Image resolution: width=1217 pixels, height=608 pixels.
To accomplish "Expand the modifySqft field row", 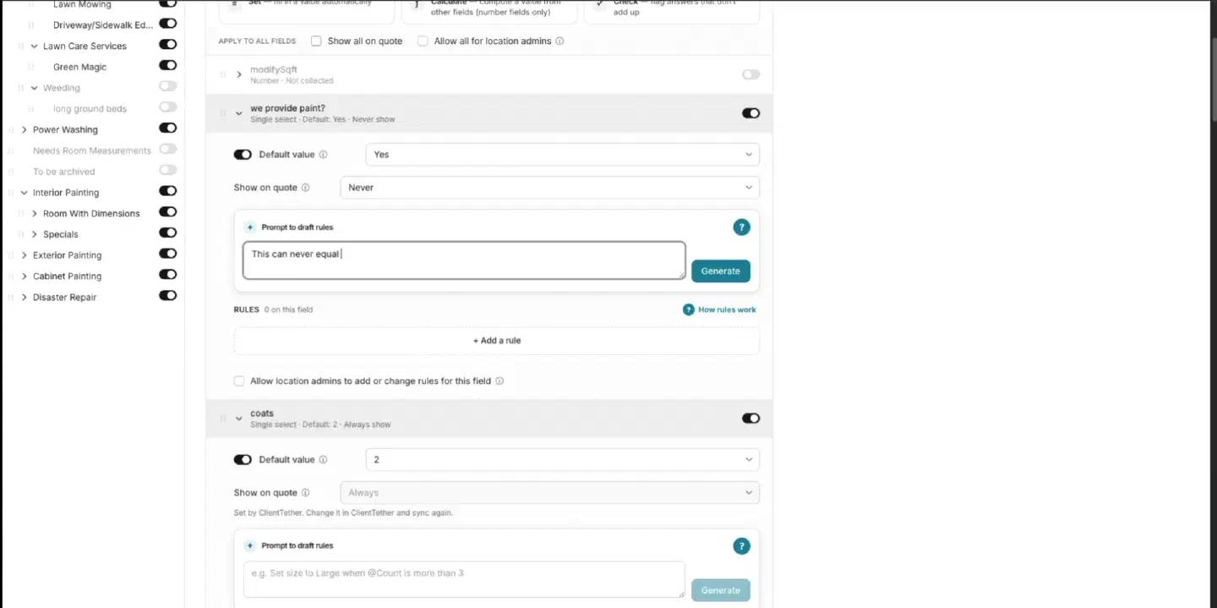I will (239, 74).
